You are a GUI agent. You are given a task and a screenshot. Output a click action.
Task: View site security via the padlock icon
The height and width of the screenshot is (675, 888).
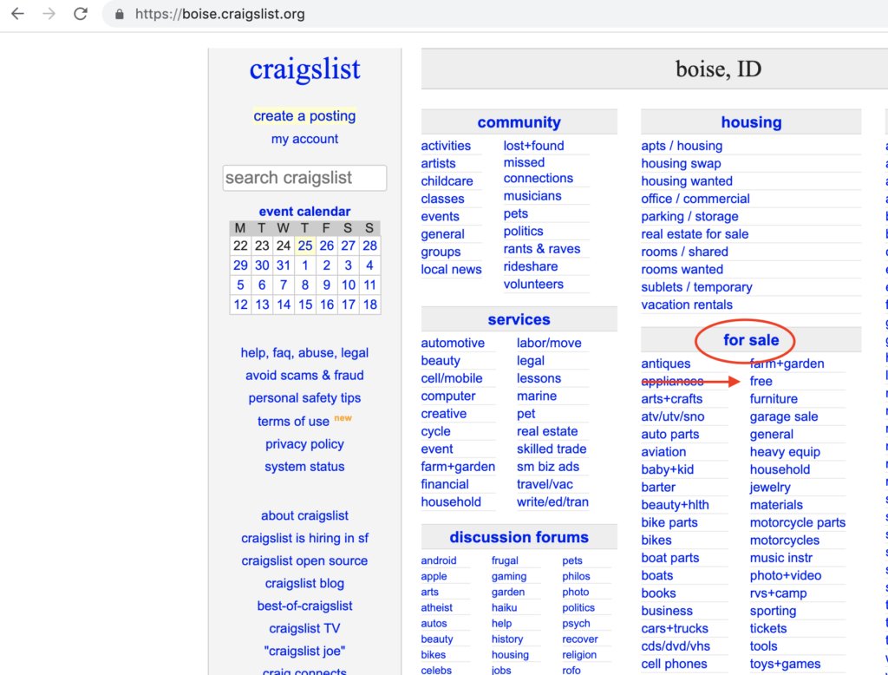(x=120, y=14)
